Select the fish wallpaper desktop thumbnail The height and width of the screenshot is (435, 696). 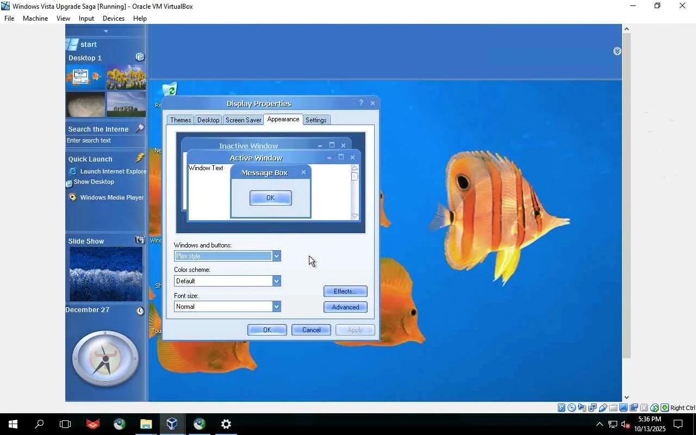pos(86,77)
